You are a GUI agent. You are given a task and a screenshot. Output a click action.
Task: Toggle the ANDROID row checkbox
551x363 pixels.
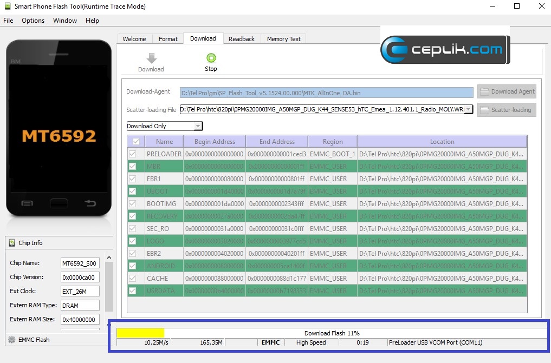[x=133, y=266]
